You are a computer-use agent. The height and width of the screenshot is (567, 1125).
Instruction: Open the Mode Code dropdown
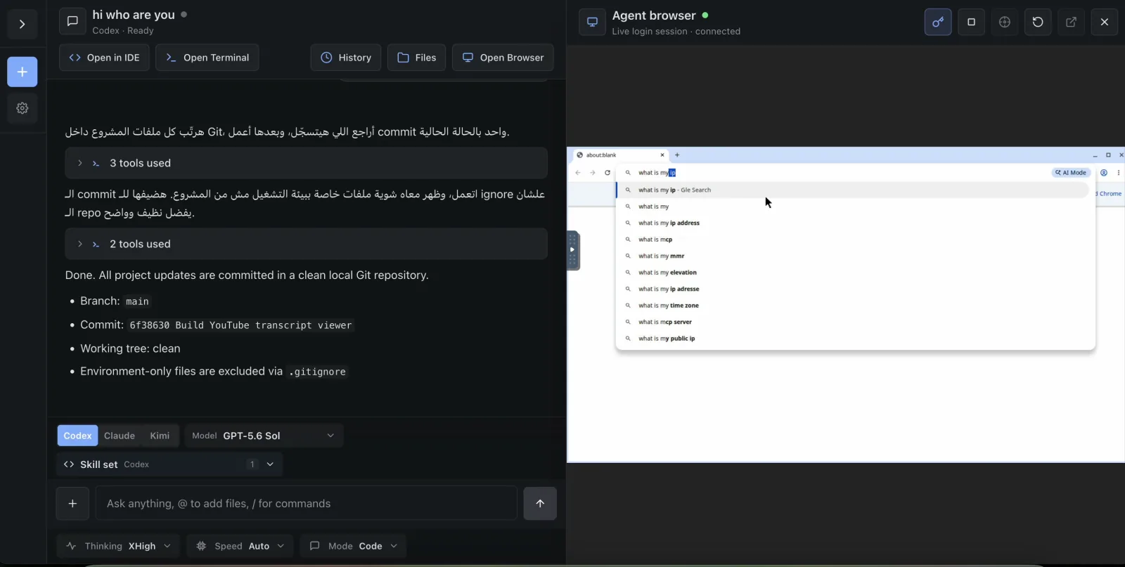(x=354, y=546)
